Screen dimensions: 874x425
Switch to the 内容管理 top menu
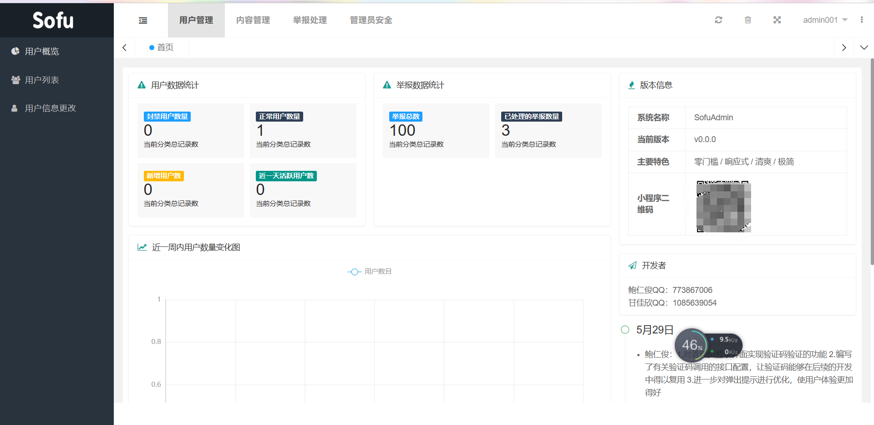(x=253, y=20)
